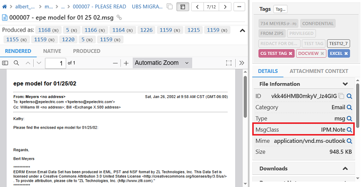Open the DETAILS tab

(x=268, y=71)
